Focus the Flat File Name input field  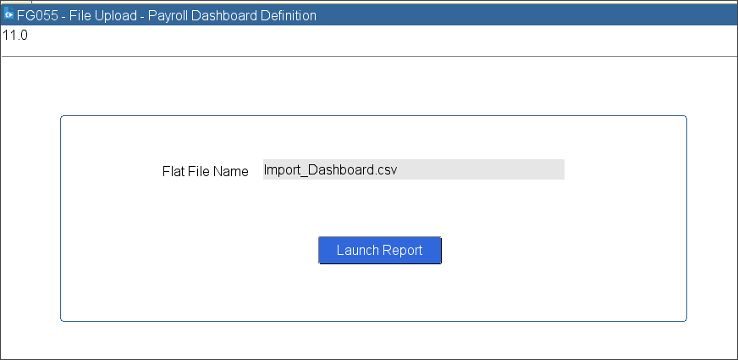click(413, 169)
